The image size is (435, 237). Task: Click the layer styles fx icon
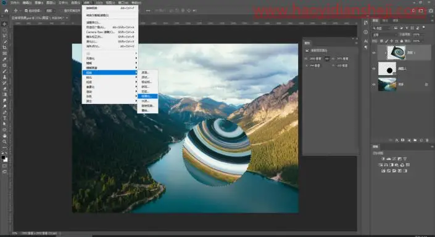[x=397, y=140]
